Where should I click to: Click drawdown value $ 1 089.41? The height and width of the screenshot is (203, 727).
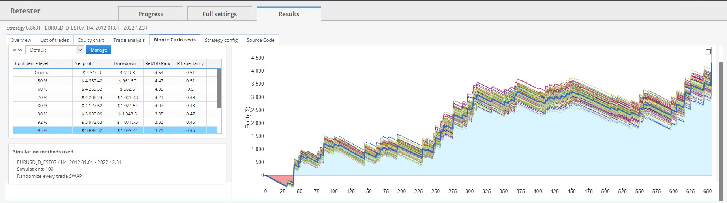(x=127, y=130)
